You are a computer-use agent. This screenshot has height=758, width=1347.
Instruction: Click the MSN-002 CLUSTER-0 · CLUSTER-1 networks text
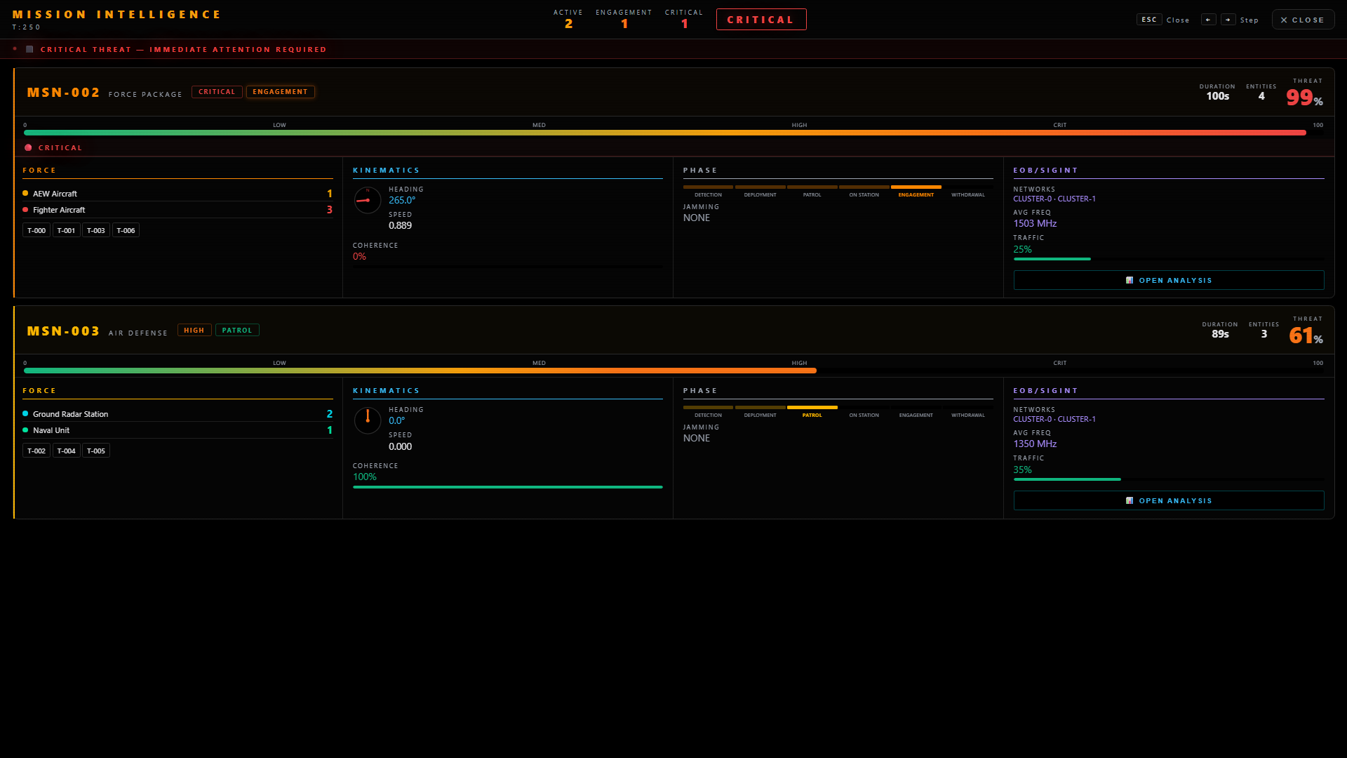click(1054, 199)
